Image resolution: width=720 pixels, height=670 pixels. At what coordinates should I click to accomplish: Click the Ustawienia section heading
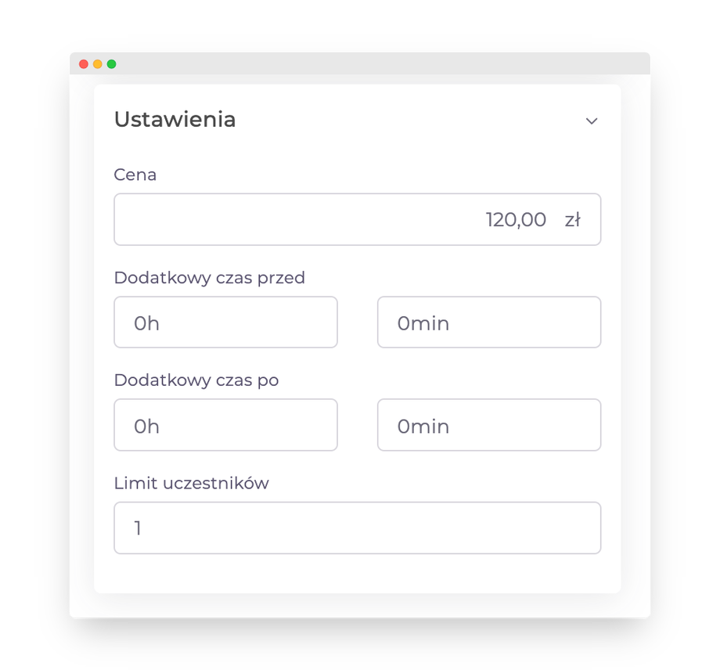click(175, 120)
